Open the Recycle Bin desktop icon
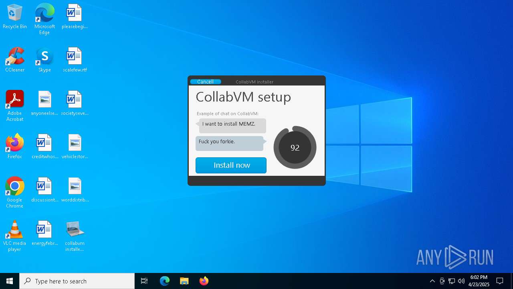This screenshot has width=513, height=289. 15,17
